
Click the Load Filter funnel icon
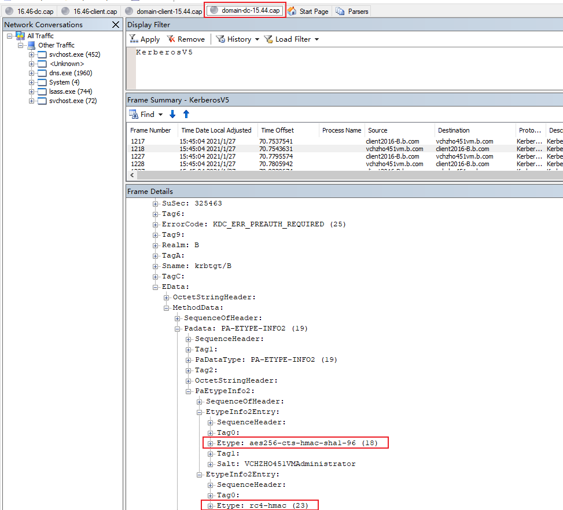point(268,39)
